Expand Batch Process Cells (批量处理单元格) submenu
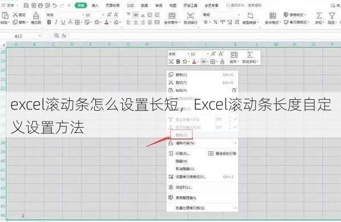This screenshot has width=341, height=222. 235,208
